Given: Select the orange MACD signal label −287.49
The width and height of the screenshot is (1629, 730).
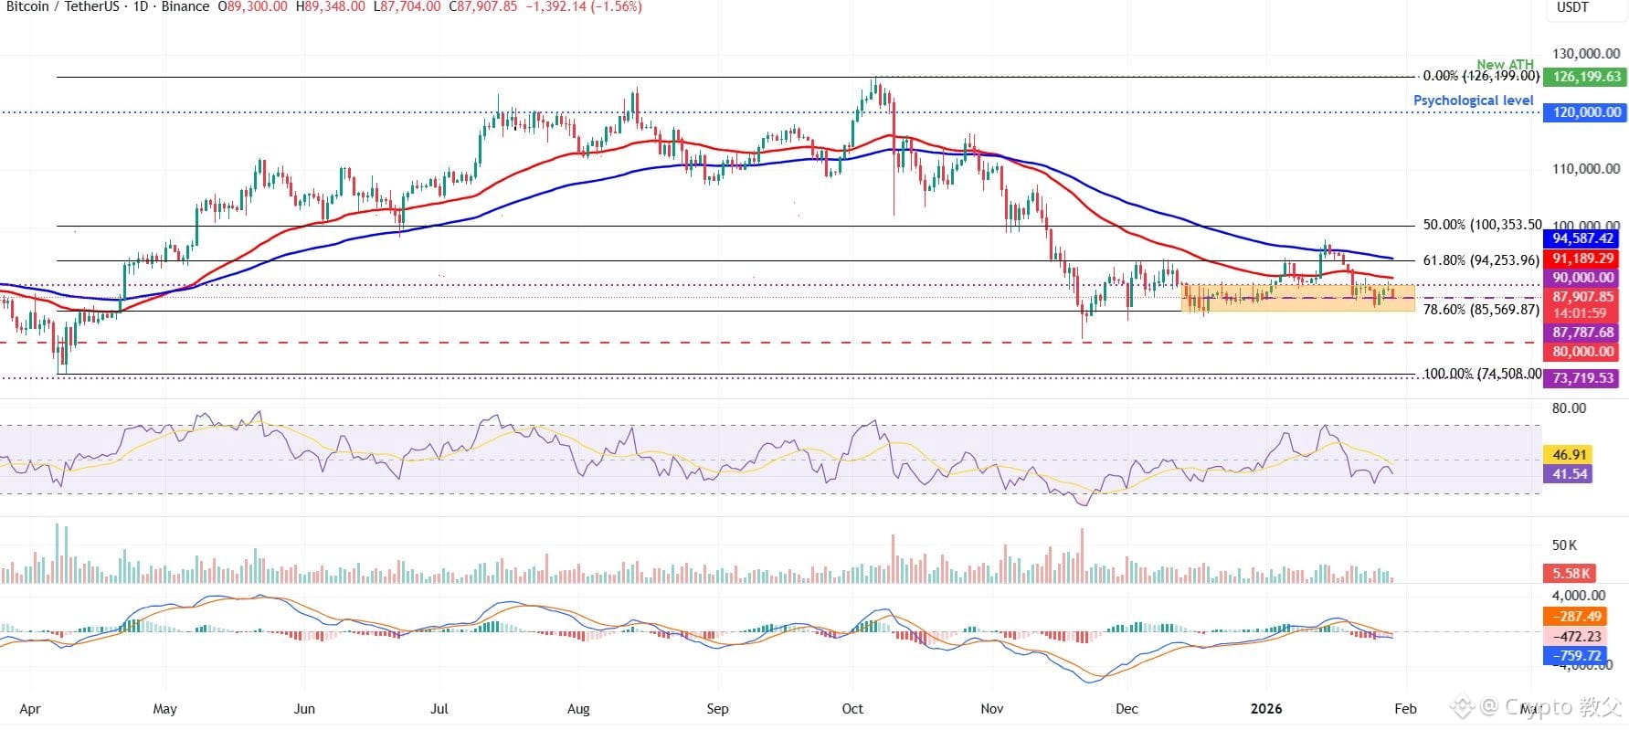Looking at the screenshot, I should point(1577,617).
